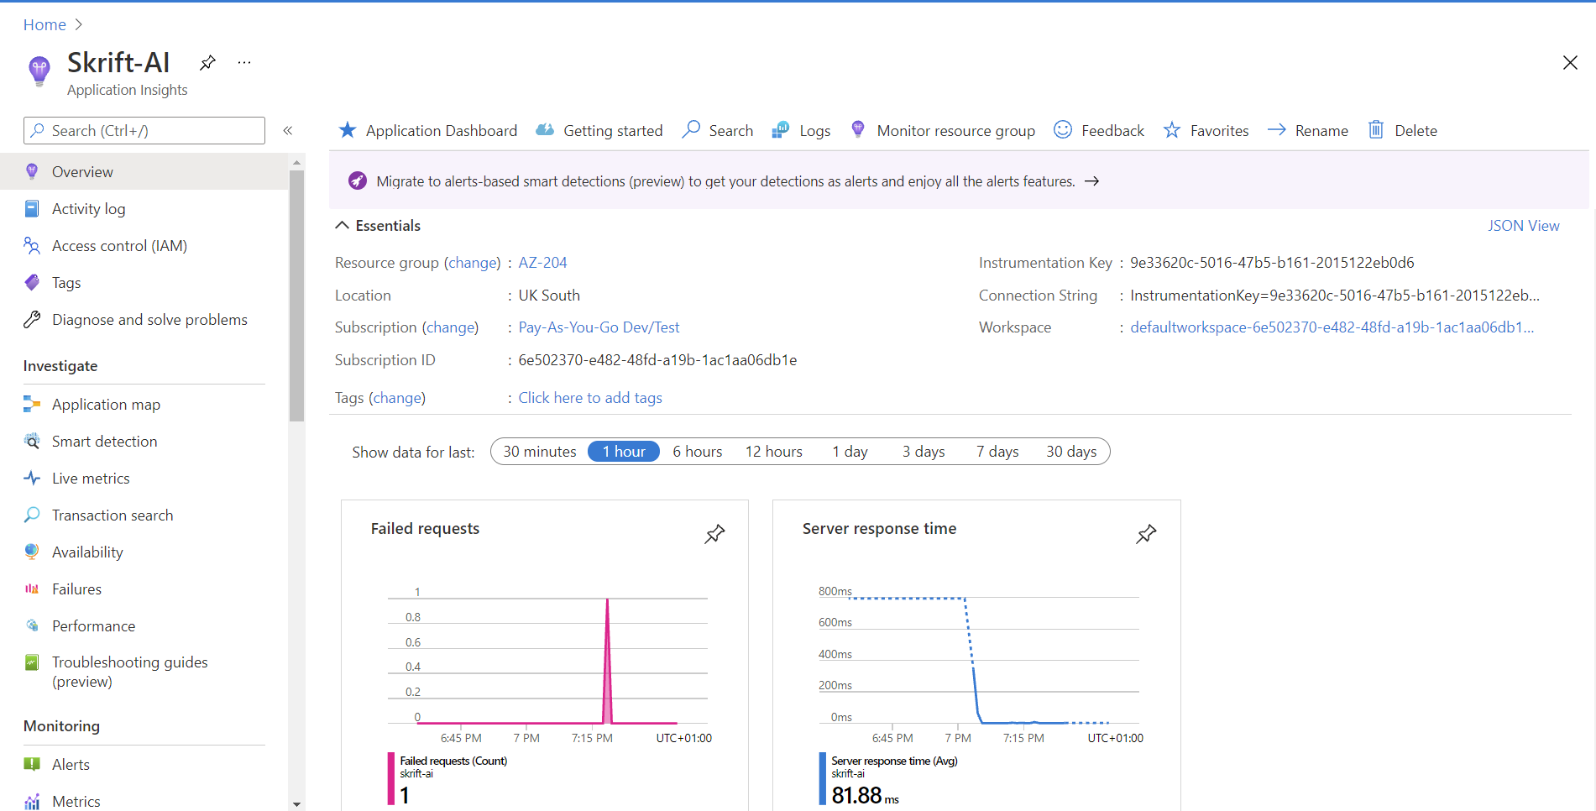Click the Live metrics pulse icon

[x=32, y=479]
